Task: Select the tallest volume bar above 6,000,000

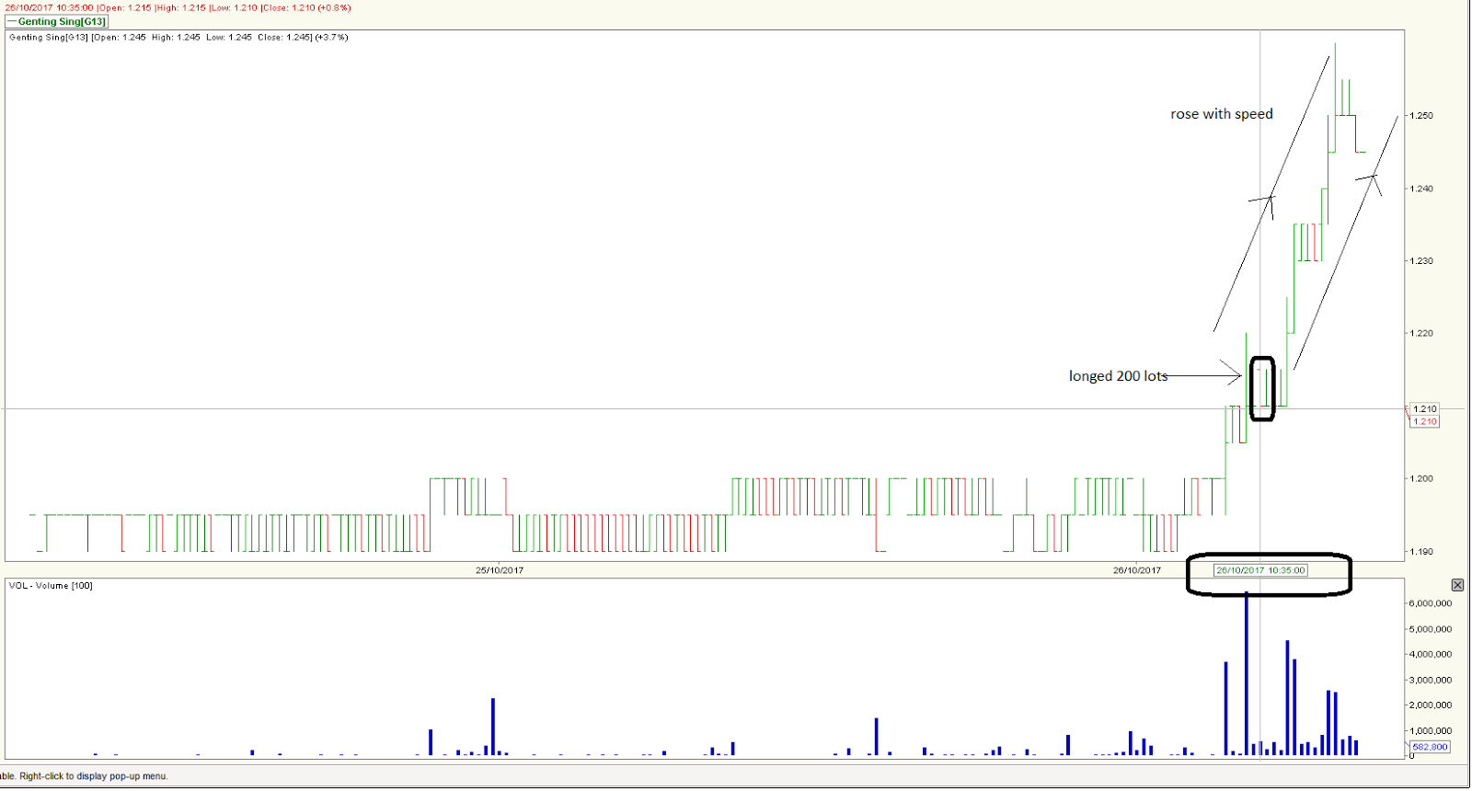Action: coord(1247,673)
